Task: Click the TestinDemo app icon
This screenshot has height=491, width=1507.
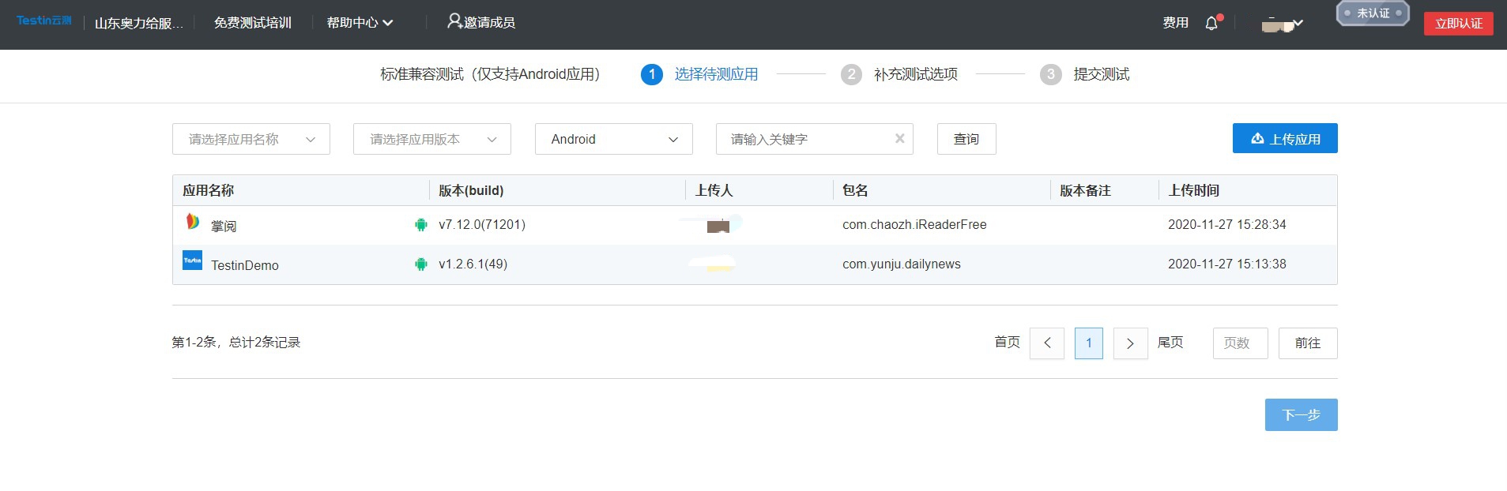Action: [192, 260]
